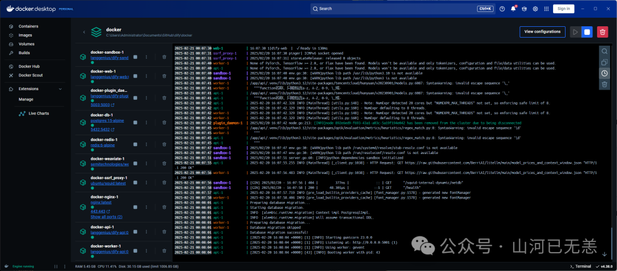Open Manage under Extensions
617x271 pixels.
26,99
